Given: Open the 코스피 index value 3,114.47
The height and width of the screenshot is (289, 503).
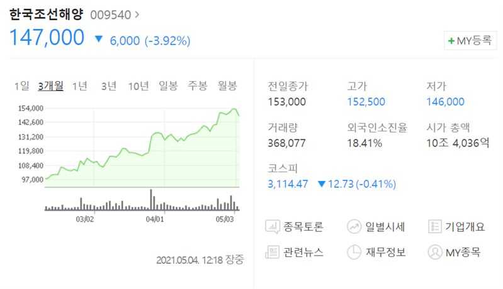Looking at the screenshot, I should tap(288, 184).
